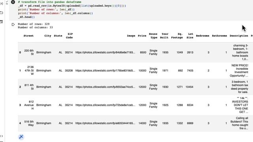This screenshot has width=253, height=142.
Task: Click the lot size 6534 cell
Action: click(x=190, y=105)
